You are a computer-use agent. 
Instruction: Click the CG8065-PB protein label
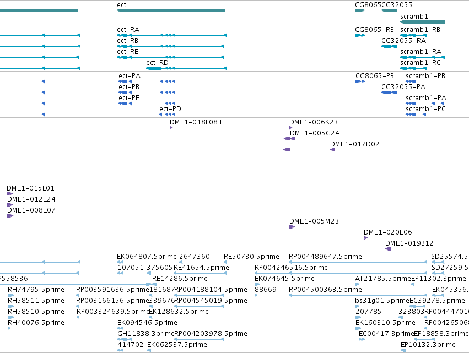(375, 76)
